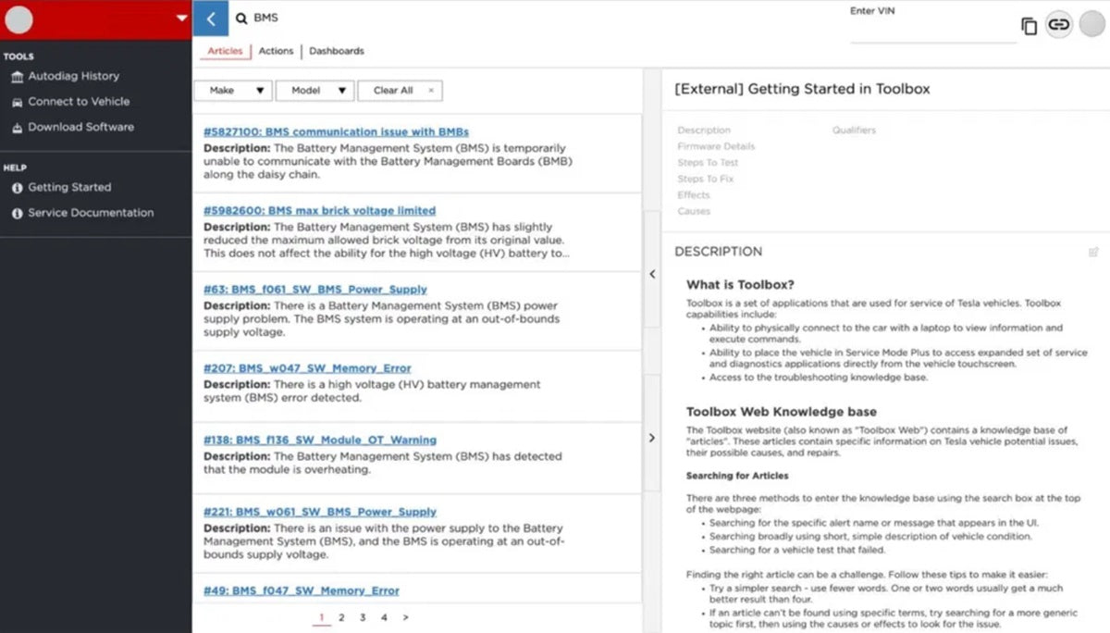Click the copy icon near the VIN field
Viewport: 1110px width, 633px height.
point(1030,26)
